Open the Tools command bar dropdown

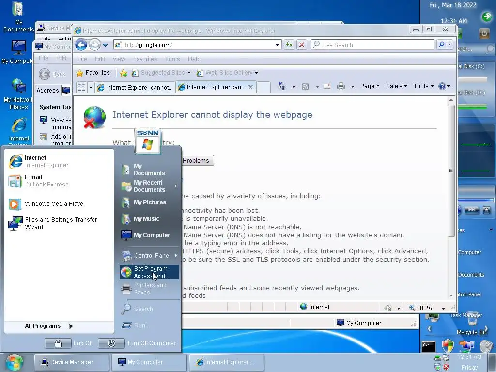pyautogui.click(x=423, y=86)
